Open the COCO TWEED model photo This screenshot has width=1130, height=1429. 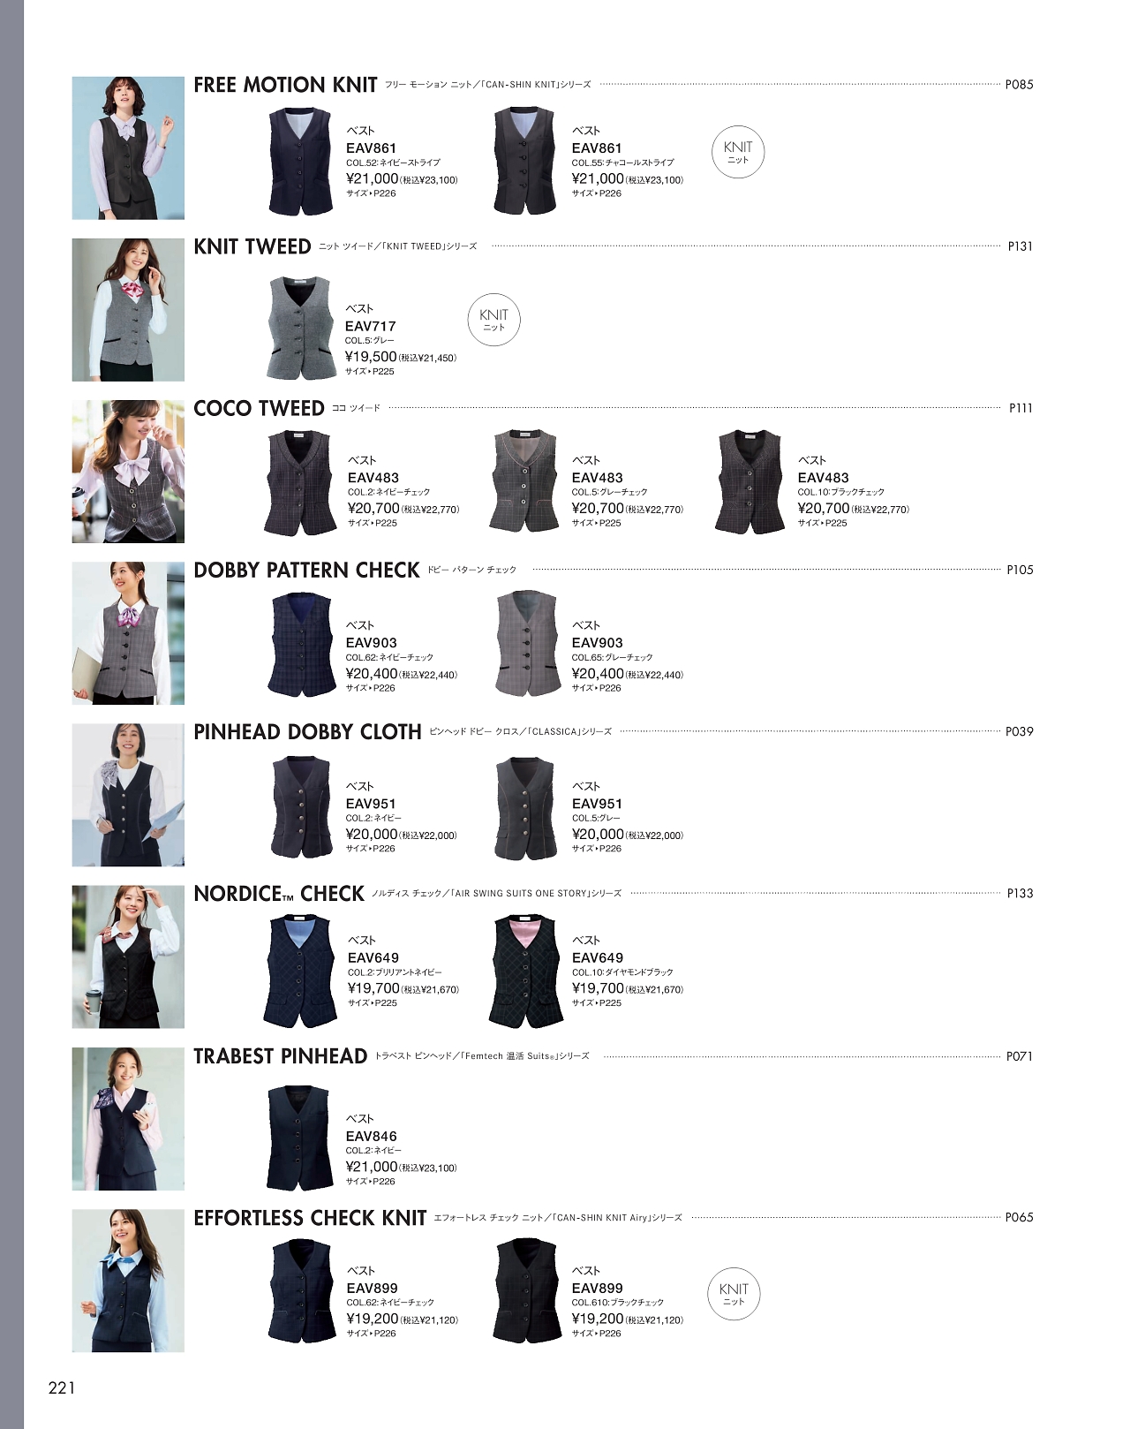tap(128, 472)
